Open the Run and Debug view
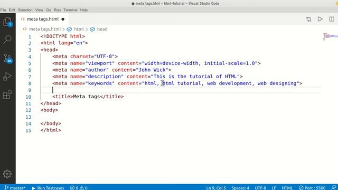Image resolution: width=338 pixels, height=190 pixels. (x=7, y=76)
